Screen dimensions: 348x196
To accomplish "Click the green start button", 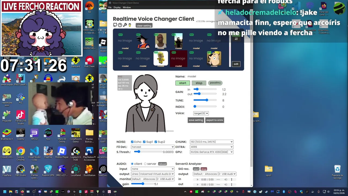I will pos(183,83).
